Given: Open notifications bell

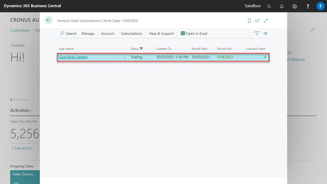Looking at the screenshot, I should 282,6.
